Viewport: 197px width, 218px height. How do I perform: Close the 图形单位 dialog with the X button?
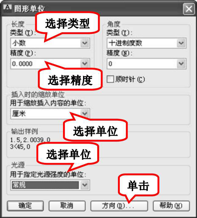(189, 9)
